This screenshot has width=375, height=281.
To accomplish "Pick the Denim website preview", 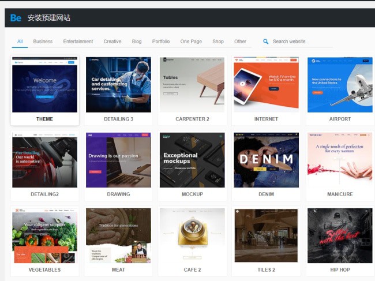I will click(266, 160).
